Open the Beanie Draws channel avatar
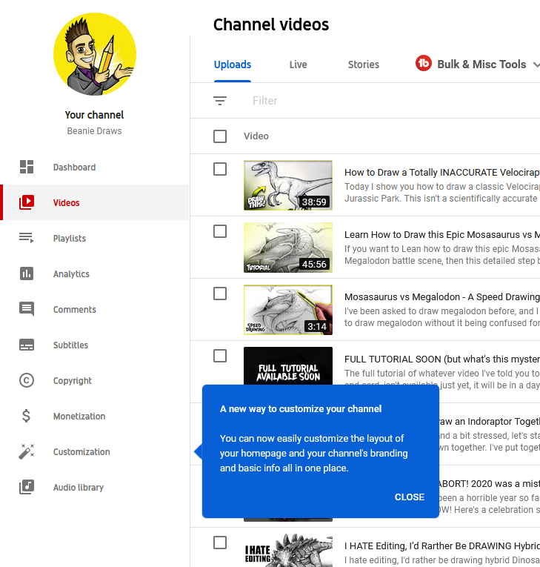Screen dimensions: 540x567 click(x=95, y=54)
